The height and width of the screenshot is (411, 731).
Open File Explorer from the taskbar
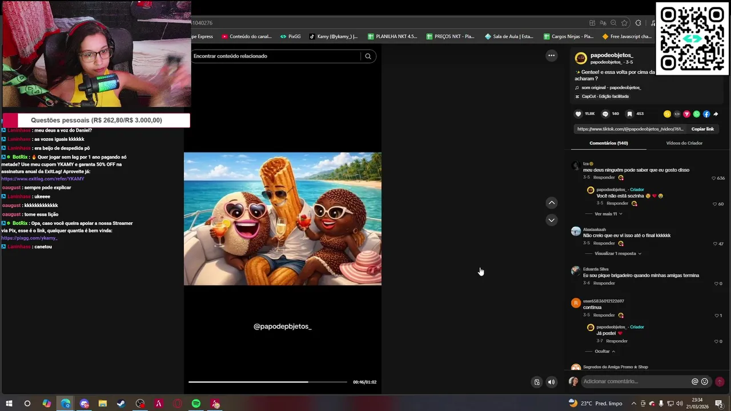point(103,404)
